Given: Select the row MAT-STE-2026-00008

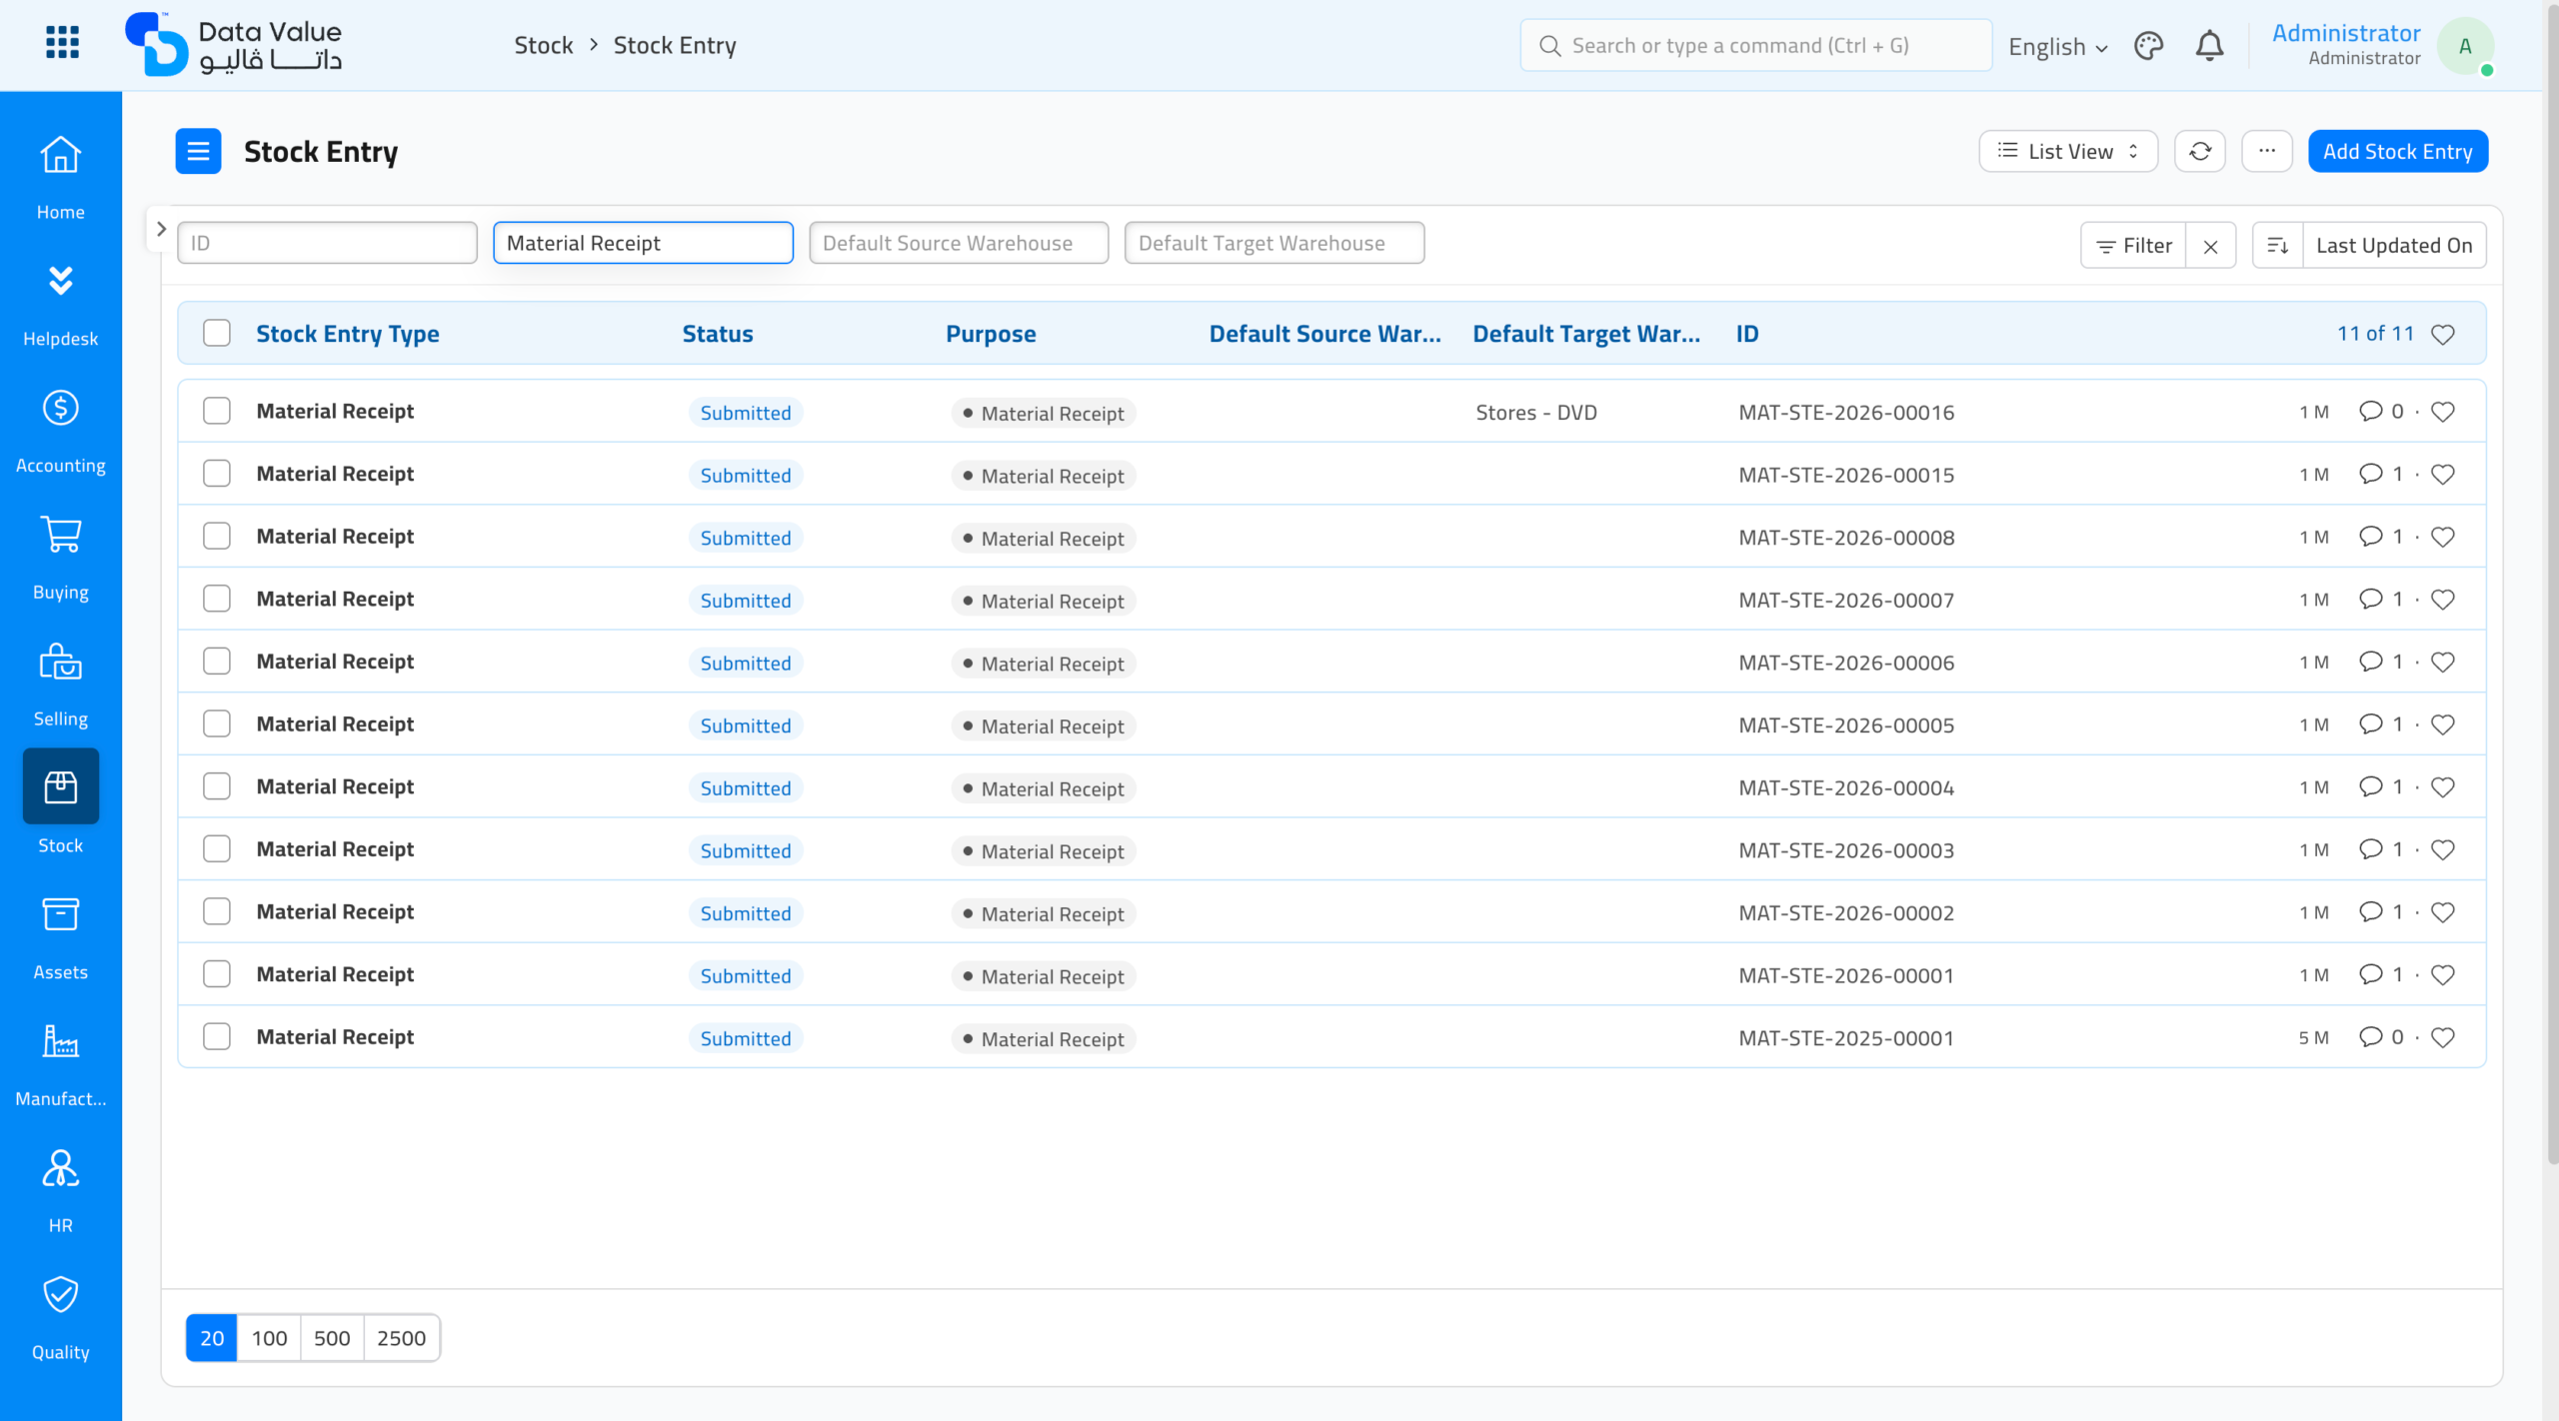Looking at the screenshot, I should click(217, 536).
